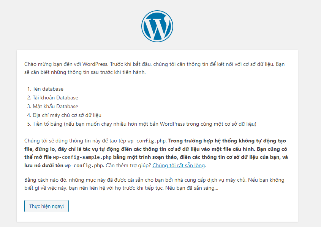Click the wp-config-sample.php code text

[x=82, y=157]
